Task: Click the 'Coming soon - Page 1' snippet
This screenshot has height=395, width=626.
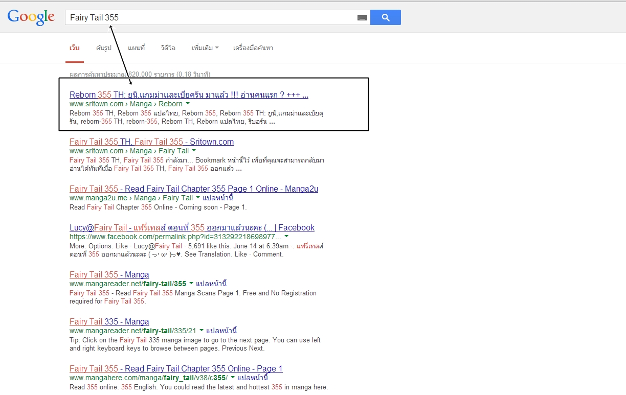Action: pos(211,207)
